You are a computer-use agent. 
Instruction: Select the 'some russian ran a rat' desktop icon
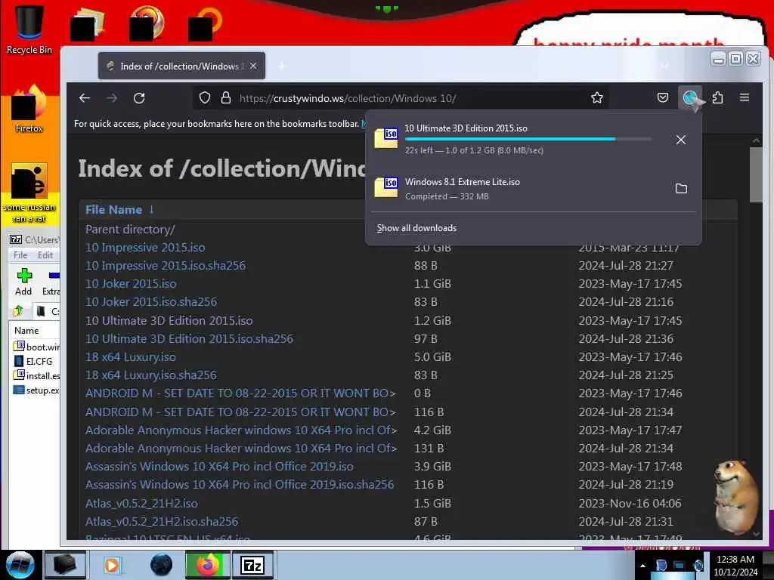(x=29, y=193)
